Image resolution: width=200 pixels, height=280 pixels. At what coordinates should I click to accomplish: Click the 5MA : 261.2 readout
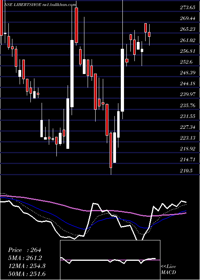pos(25,258)
